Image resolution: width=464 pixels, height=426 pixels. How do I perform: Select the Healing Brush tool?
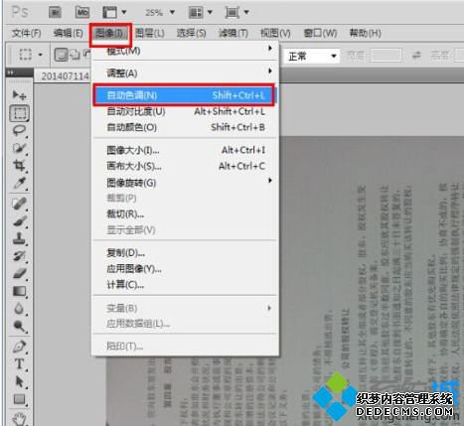tap(20, 204)
